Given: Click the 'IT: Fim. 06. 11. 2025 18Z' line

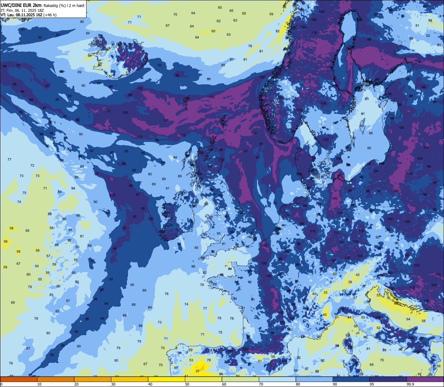Looking at the screenshot, I should [x=22, y=10].
